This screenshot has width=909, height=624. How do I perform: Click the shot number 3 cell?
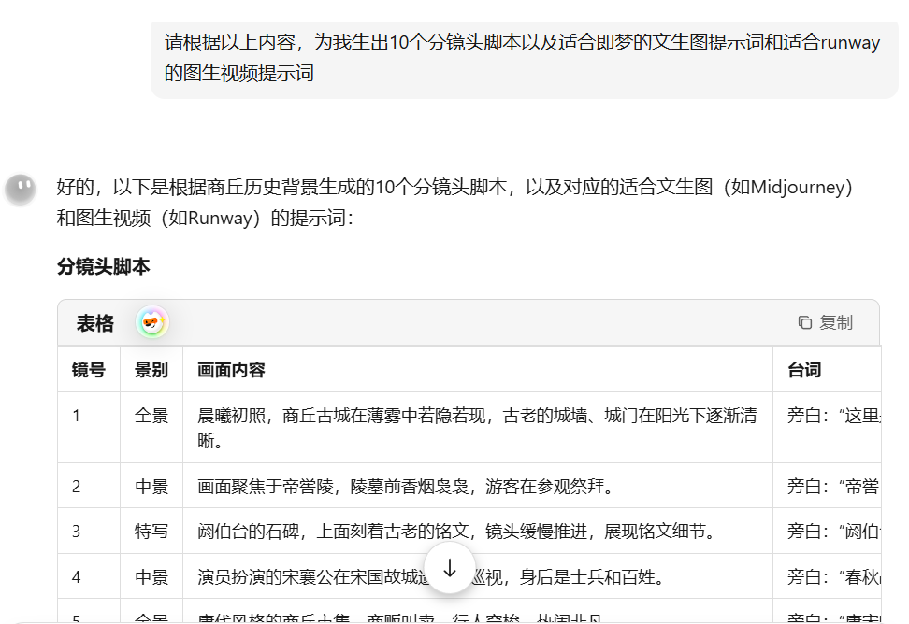pos(77,532)
